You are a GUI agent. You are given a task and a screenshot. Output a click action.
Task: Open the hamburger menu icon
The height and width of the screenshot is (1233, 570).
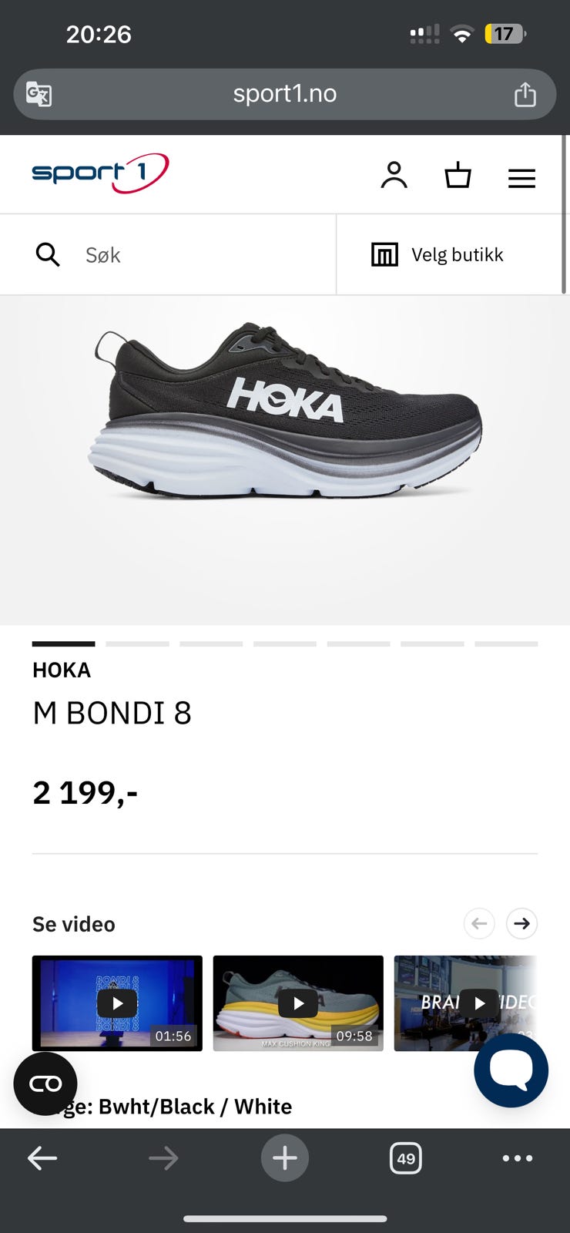point(521,178)
